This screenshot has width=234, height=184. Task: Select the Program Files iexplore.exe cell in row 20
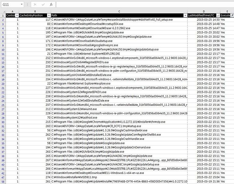coord(119,84)
